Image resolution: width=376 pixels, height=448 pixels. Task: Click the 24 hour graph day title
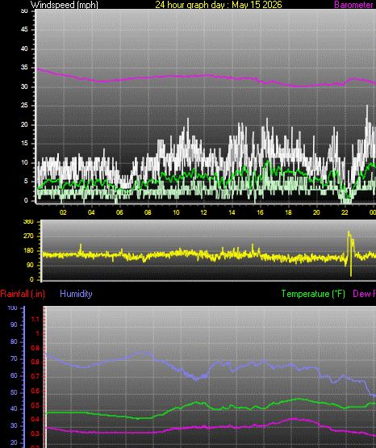[219, 5]
